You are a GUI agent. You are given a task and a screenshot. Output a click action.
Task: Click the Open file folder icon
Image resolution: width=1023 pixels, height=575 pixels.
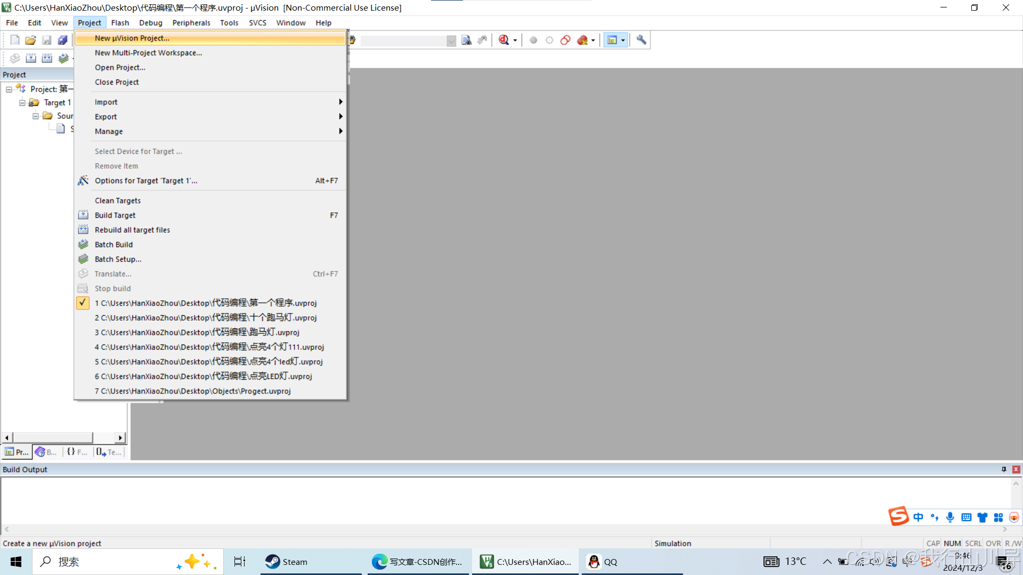click(30, 40)
